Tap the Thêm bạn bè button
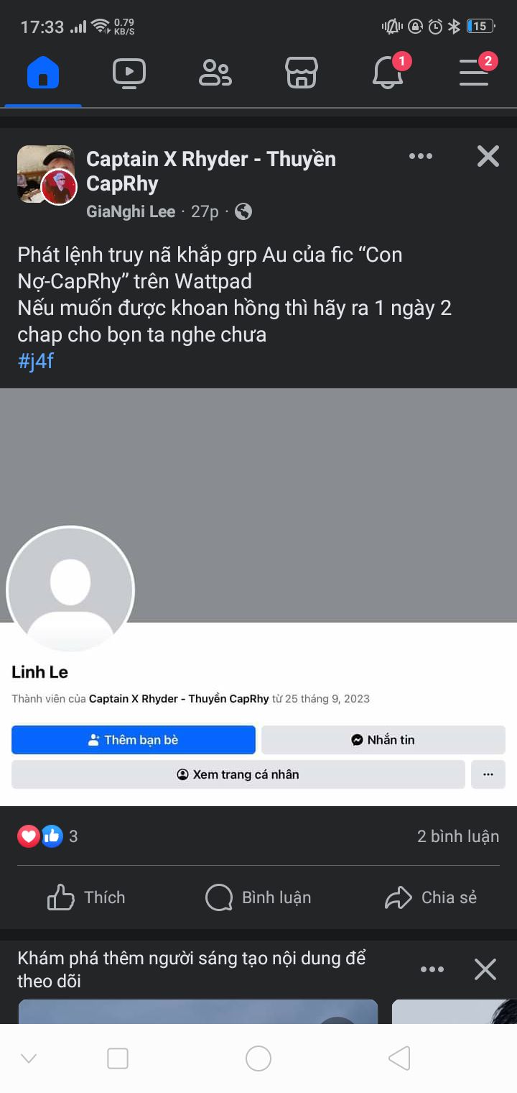Viewport: 517px width, 1093px height. [134, 740]
